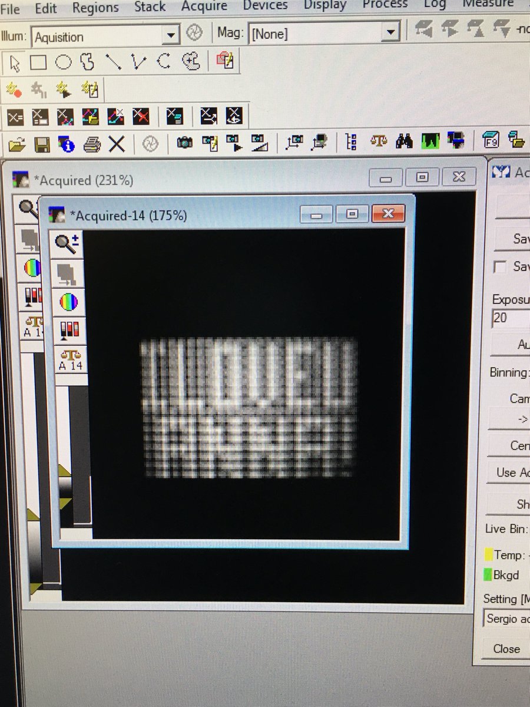Viewport: 530px width, 707px height.
Task: Open the Log menu
Action: coord(435,5)
